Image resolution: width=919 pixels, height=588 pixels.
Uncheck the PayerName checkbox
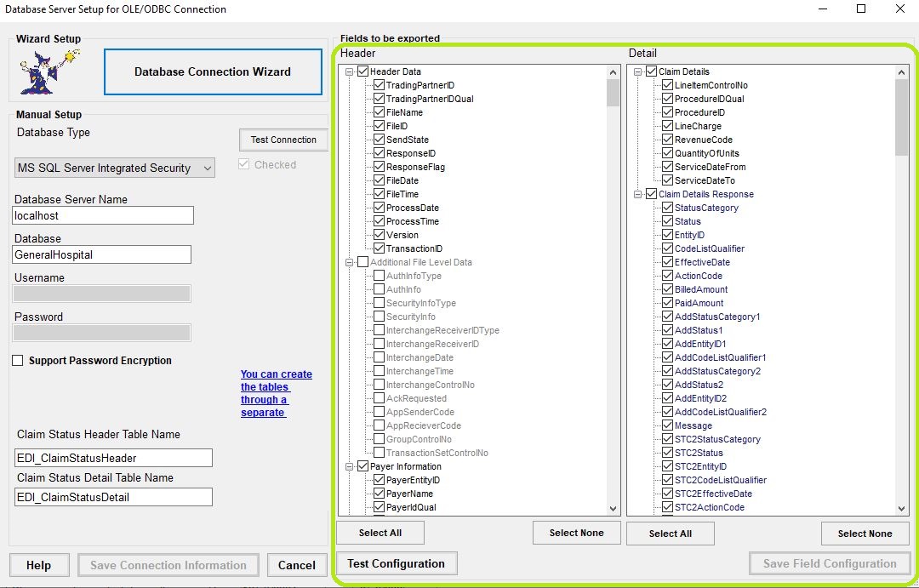(380, 494)
